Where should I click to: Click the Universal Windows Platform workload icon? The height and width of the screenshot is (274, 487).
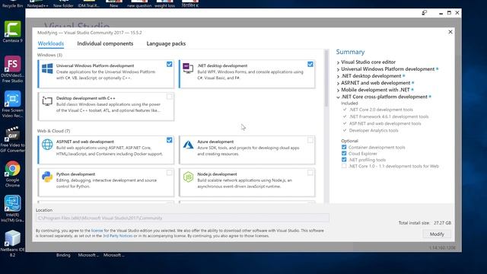pos(47,68)
